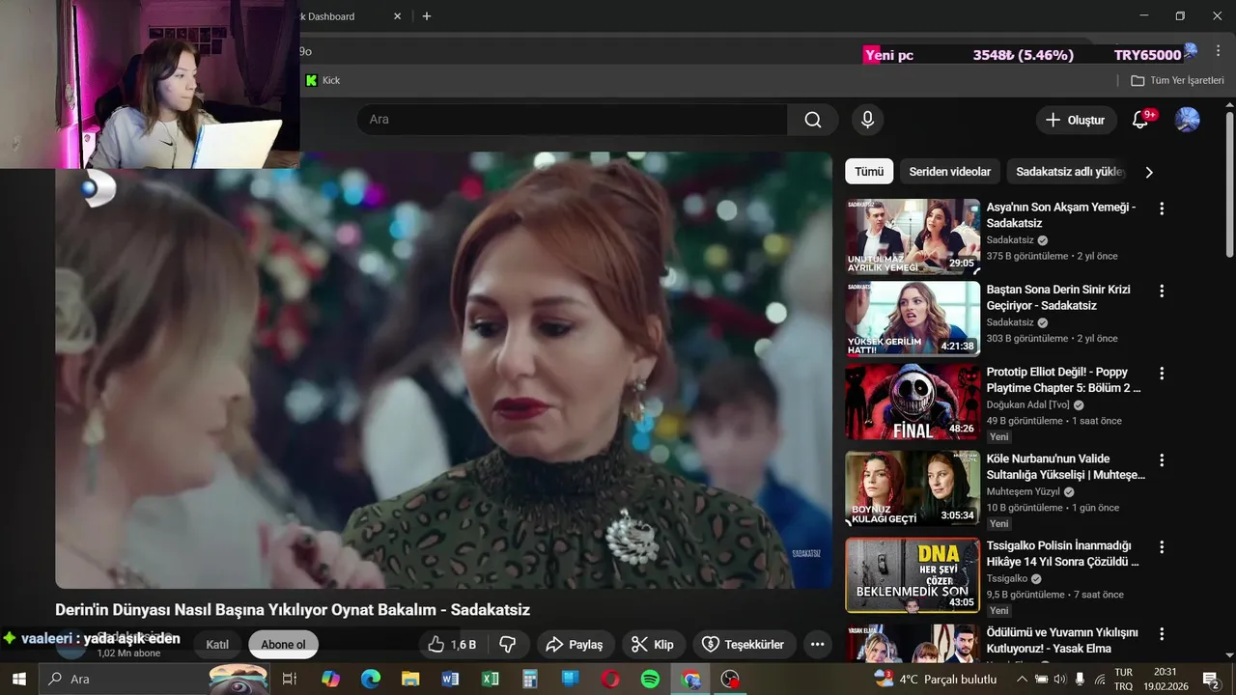The width and height of the screenshot is (1236, 695).
Task: Share video with Paylaş button
Action: click(576, 645)
